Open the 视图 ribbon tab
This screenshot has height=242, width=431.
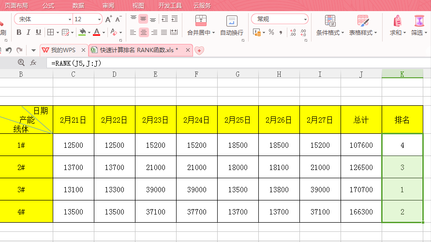coord(138,5)
